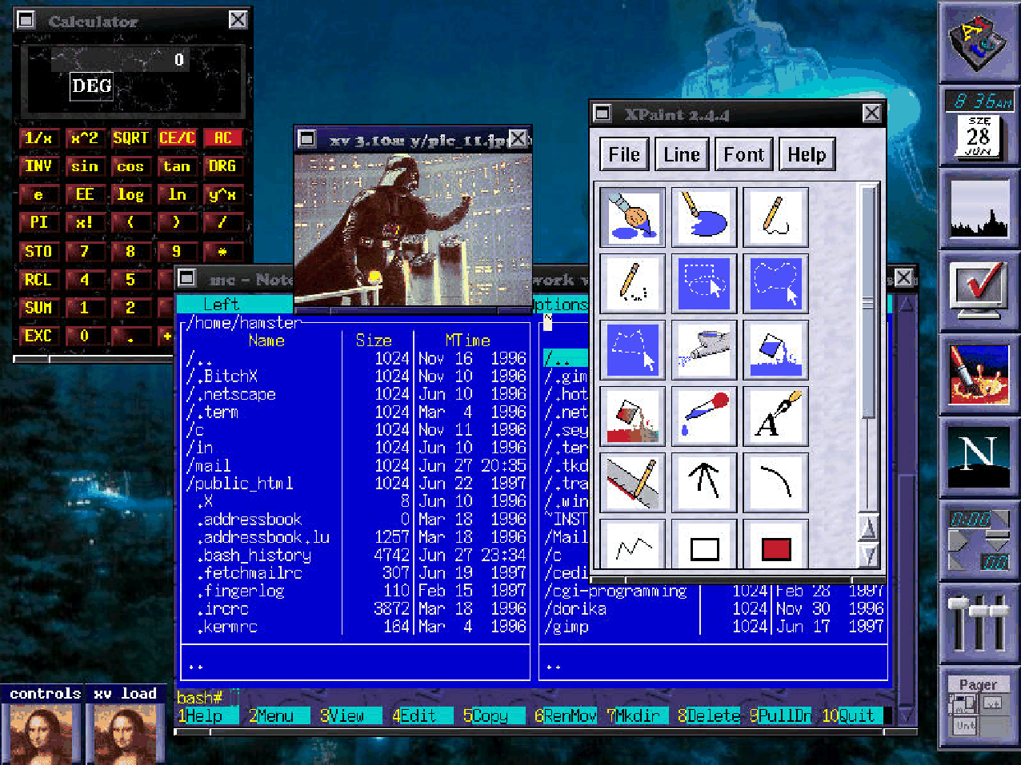Toggle the INV key on the calculator

[x=38, y=166]
